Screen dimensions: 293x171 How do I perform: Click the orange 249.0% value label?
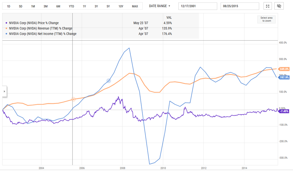[284, 69]
